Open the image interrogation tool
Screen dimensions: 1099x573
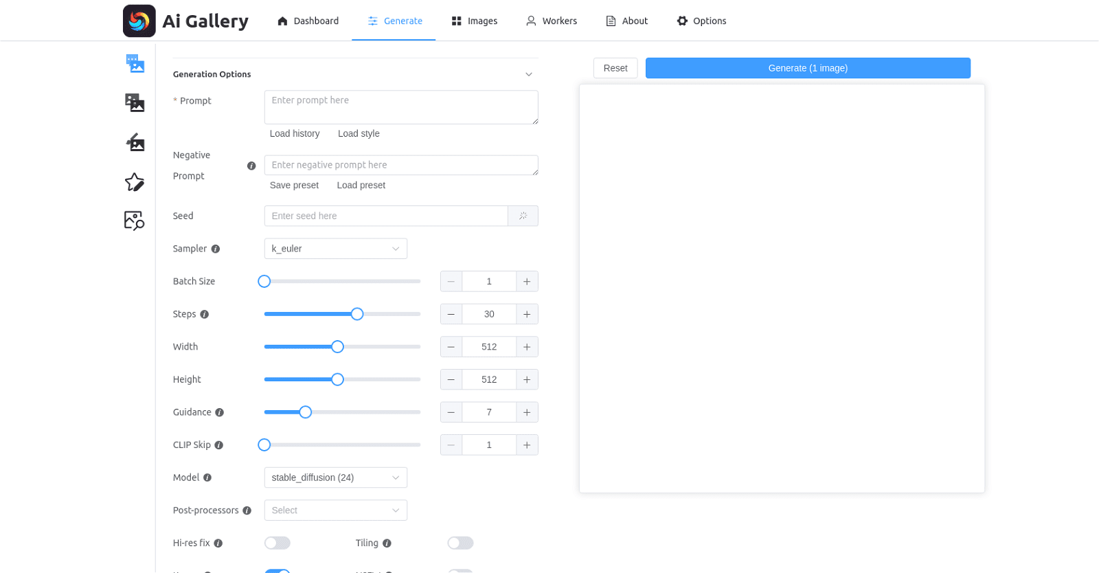click(135, 221)
